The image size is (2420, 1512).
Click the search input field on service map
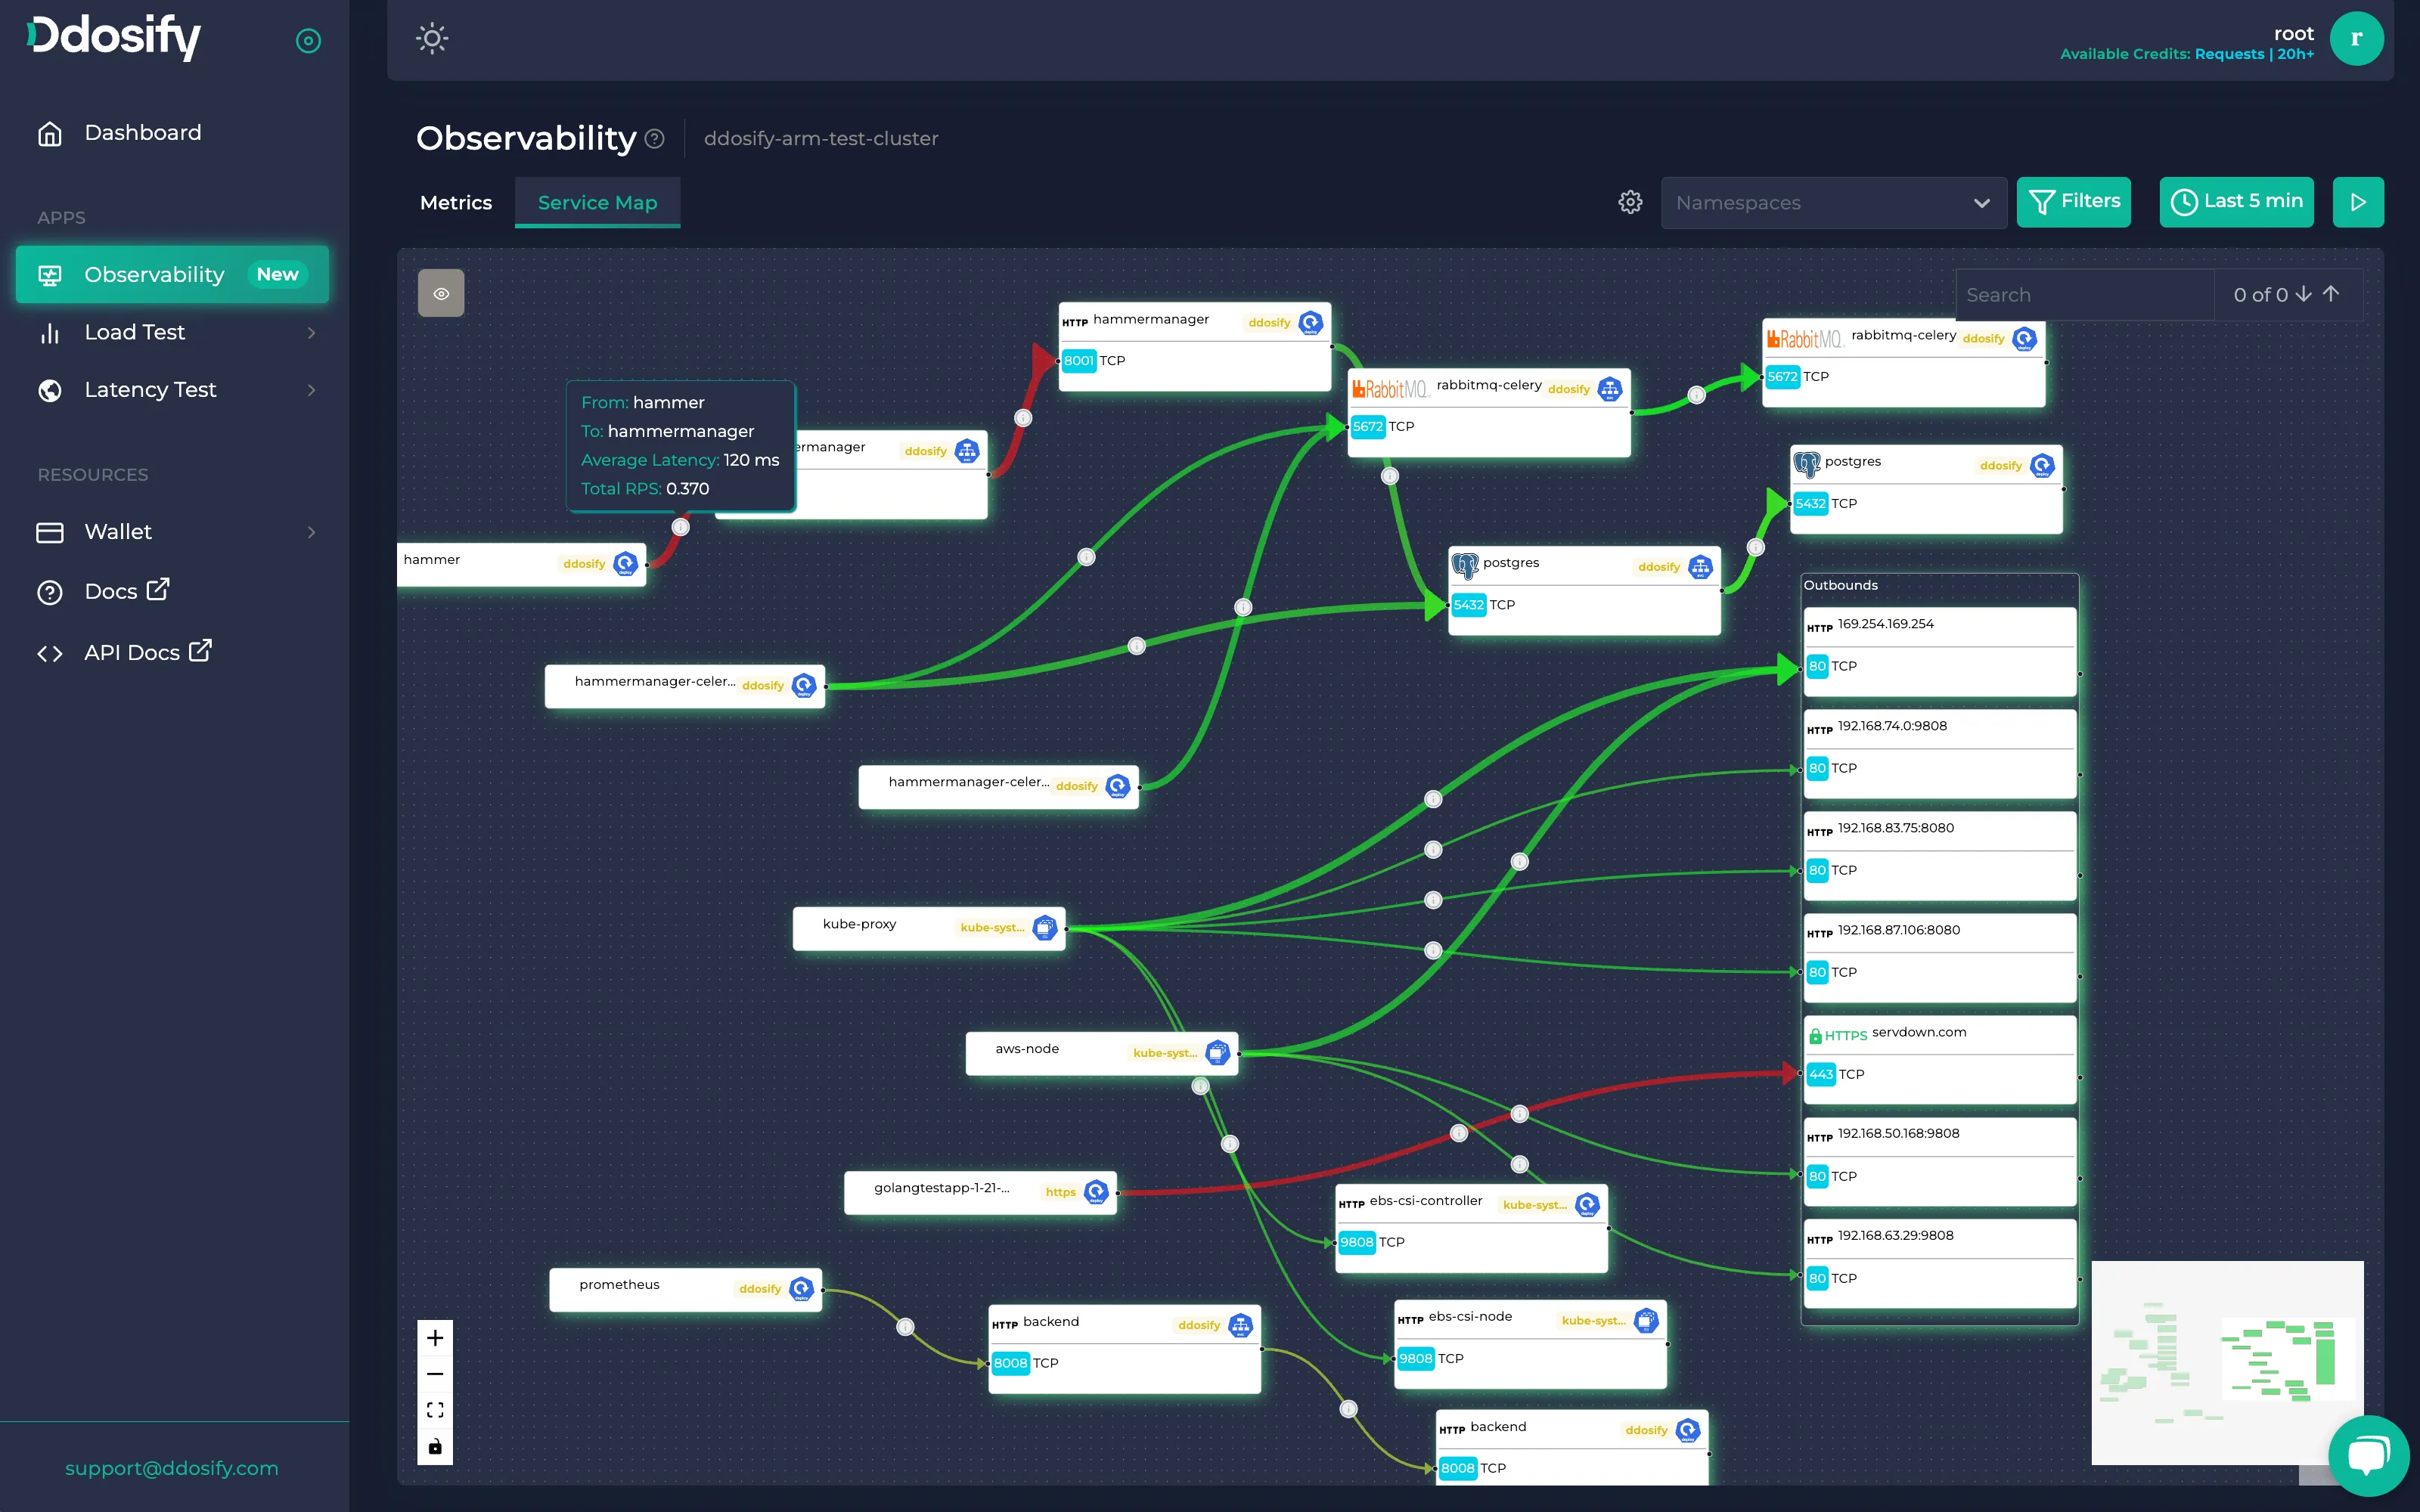(x=2086, y=293)
